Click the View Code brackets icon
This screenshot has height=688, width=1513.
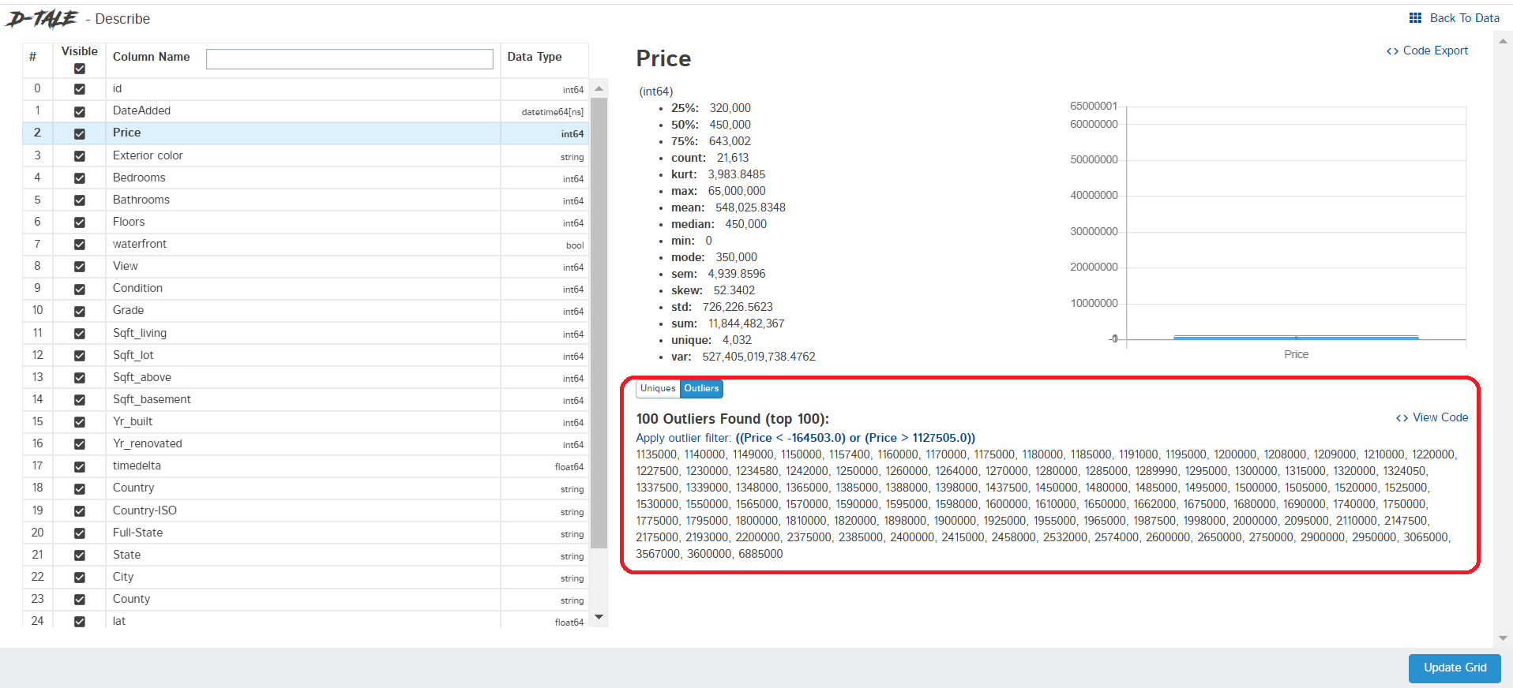[x=1402, y=418]
